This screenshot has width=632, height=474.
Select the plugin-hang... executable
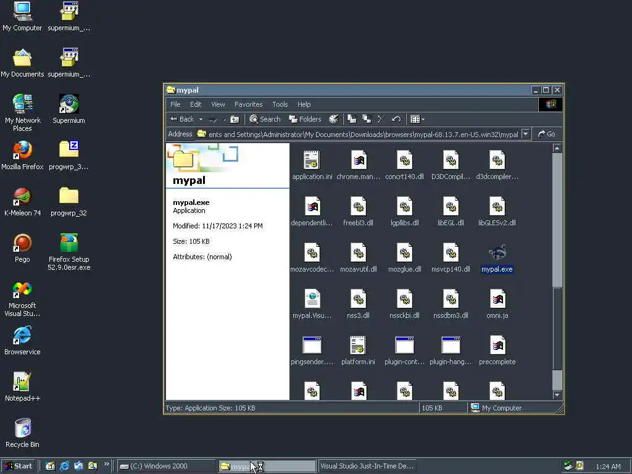451,351
